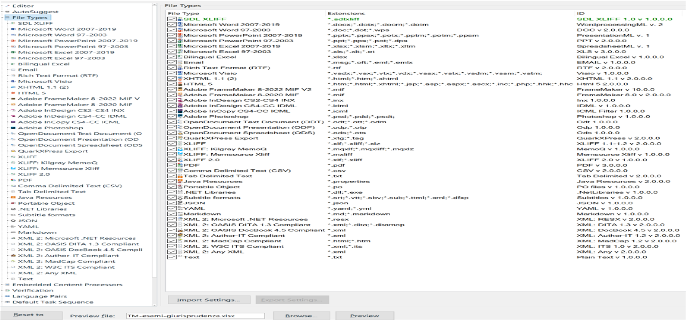The width and height of the screenshot is (686, 320).
Task: Expand the Language Pairs tree node
Action: (2, 296)
